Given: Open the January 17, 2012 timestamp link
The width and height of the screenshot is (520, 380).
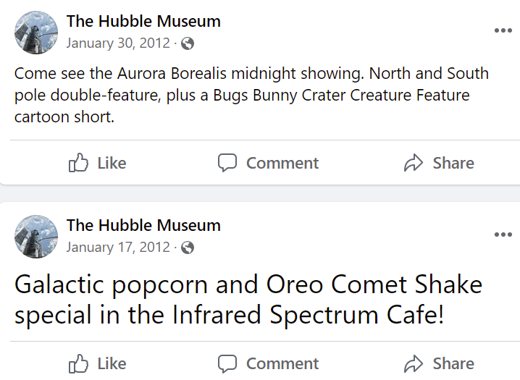Looking at the screenshot, I should coord(118,248).
